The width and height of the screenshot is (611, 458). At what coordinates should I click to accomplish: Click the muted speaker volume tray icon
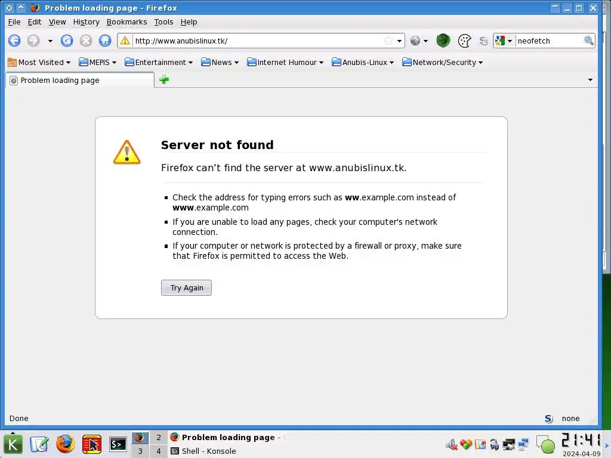click(x=452, y=444)
